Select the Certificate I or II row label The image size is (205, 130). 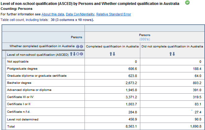coord(19,104)
